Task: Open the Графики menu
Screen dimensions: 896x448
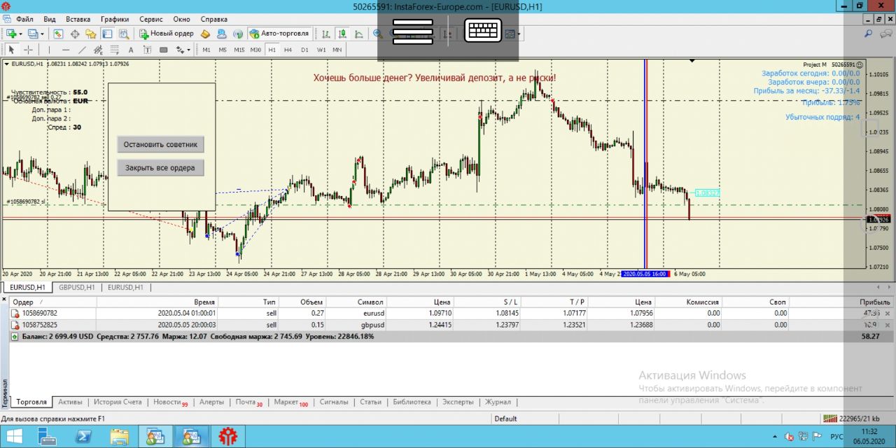Action: click(x=115, y=19)
